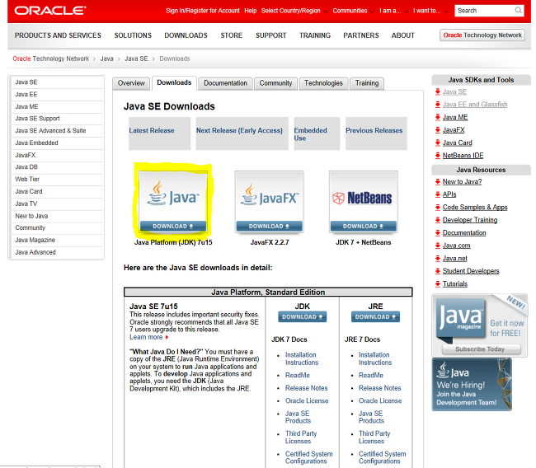Click Sign In/Register for Account
Image resolution: width=536 pixels, height=468 pixels.
click(203, 11)
